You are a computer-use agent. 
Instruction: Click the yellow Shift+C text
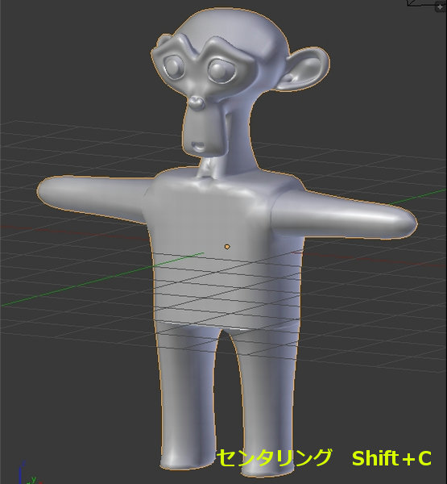(391, 458)
